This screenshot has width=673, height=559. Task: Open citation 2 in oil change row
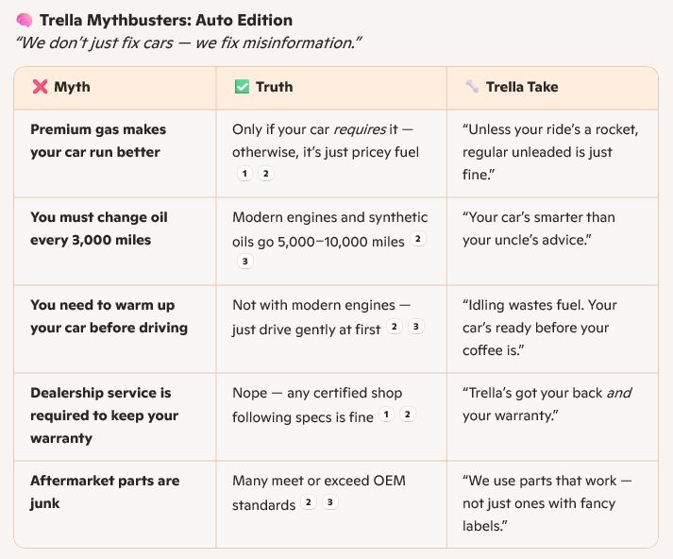[417, 239]
